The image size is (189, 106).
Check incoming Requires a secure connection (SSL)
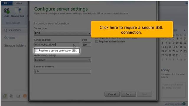[37, 51]
